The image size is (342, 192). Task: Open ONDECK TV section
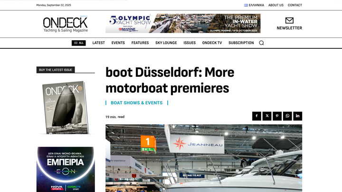tap(212, 43)
